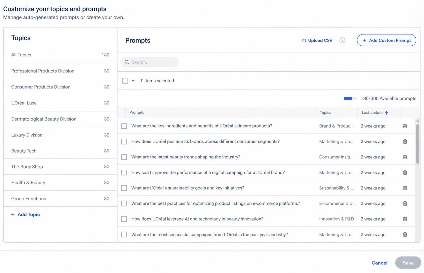This screenshot has width=424, height=273.
Task: Click the skincare ingredients prompt text
Action: 202,126
